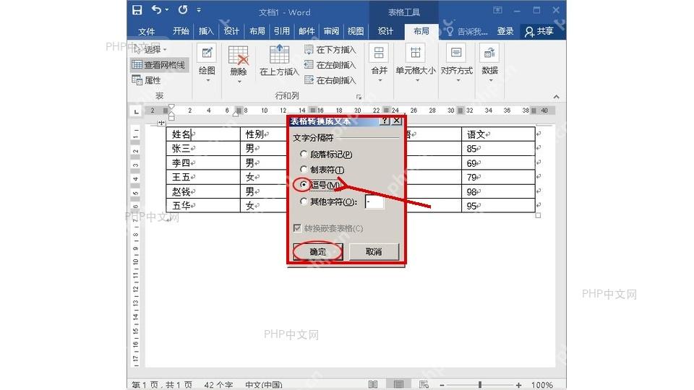Close the 表格转换成文本 dialog
Viewport: 694px width, 390px height.
tap(397, 121)
